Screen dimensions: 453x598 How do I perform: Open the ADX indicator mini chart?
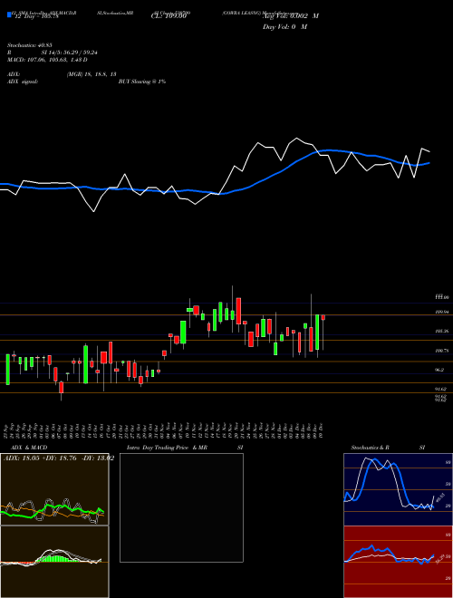point(54,489)
